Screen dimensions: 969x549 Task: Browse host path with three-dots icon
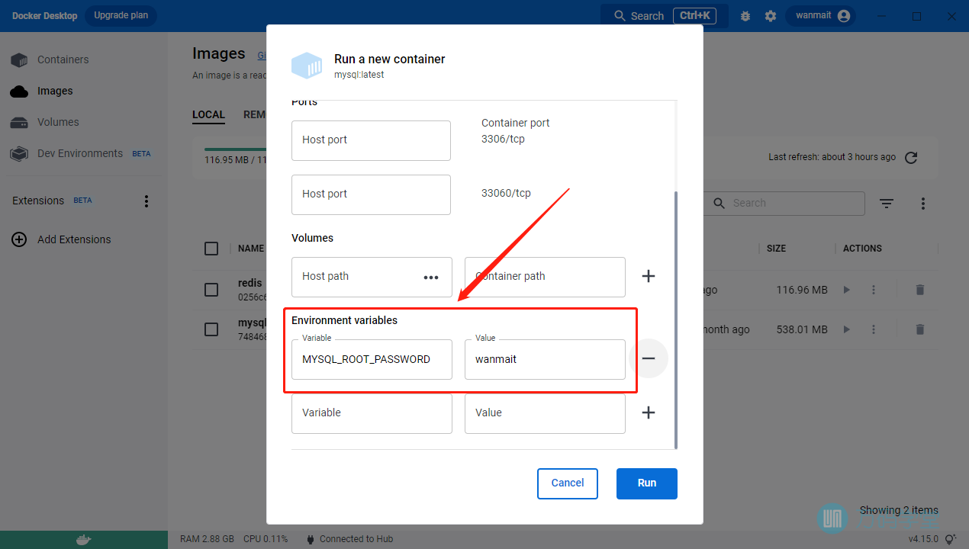[x=431, y=277]
